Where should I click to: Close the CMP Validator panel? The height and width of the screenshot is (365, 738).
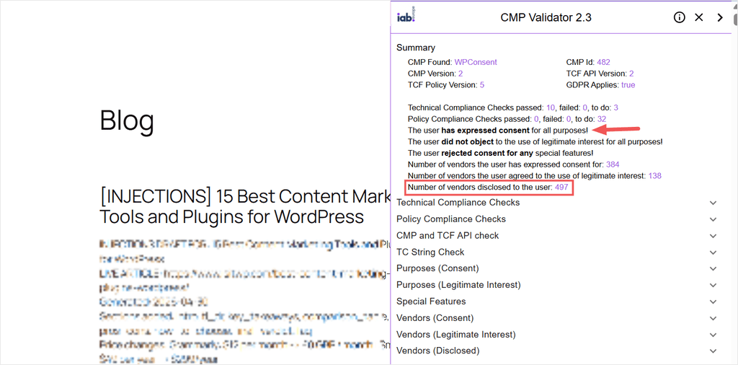(699, 17)
